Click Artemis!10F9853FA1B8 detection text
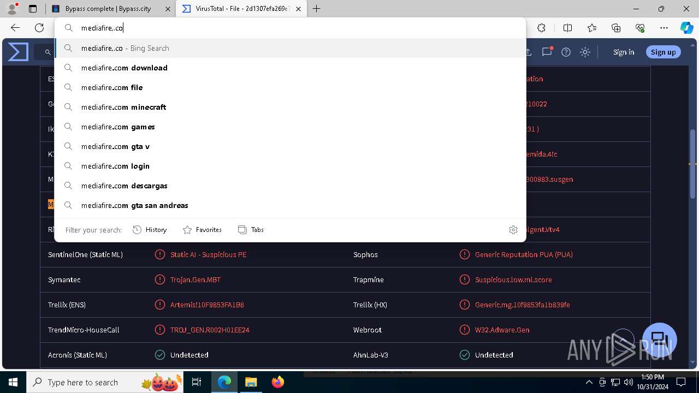The width and height of the screenshot is (699, 393). (207, 305)
